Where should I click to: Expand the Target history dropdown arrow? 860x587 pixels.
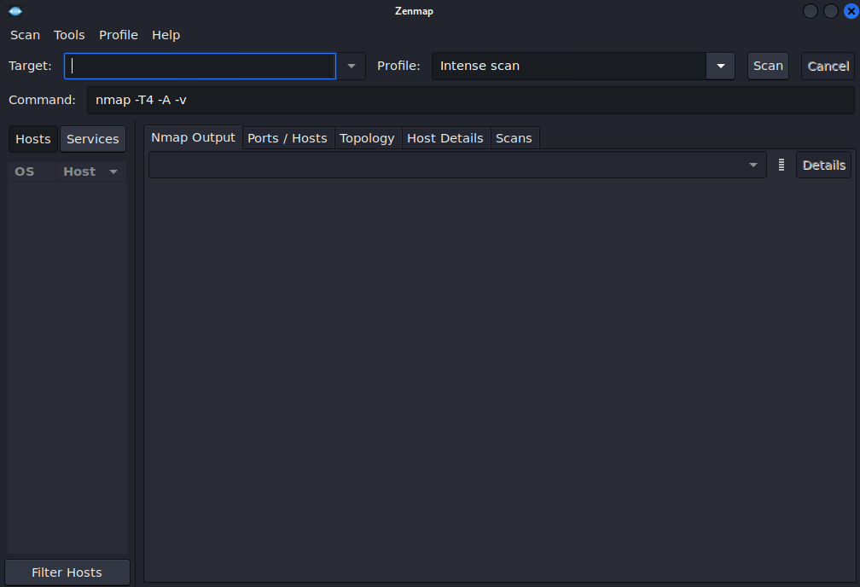351,66
